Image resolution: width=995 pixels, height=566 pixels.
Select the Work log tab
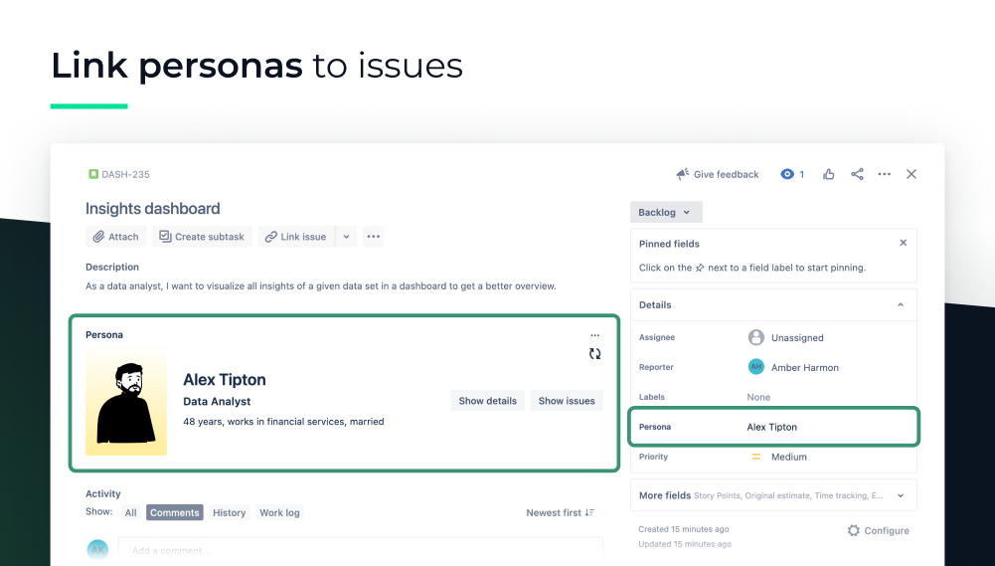279,513
